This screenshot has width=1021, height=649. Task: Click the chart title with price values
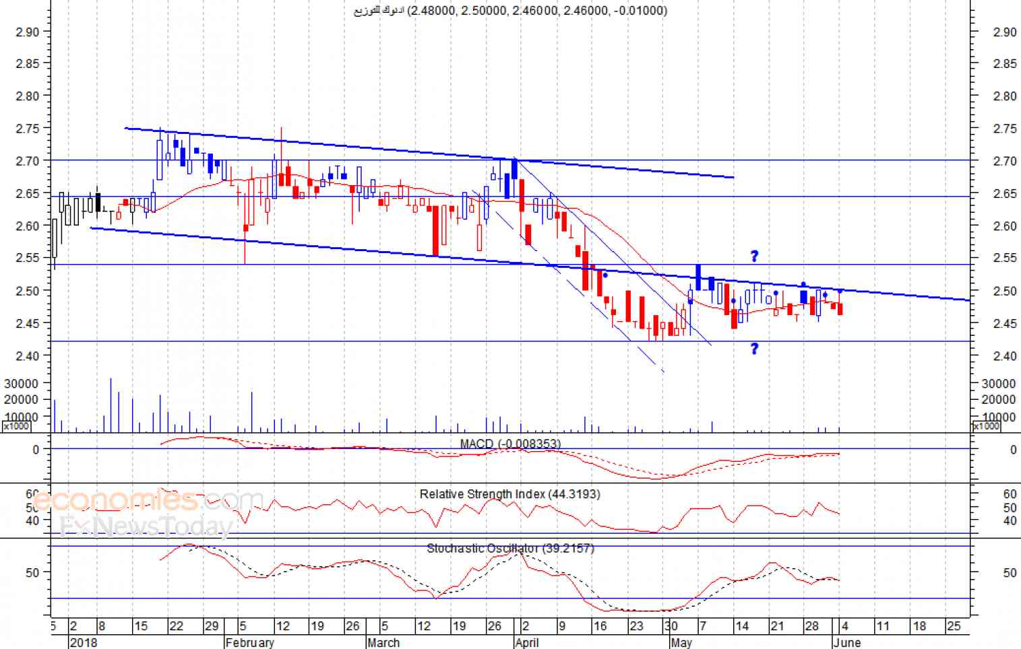[510, 10]
